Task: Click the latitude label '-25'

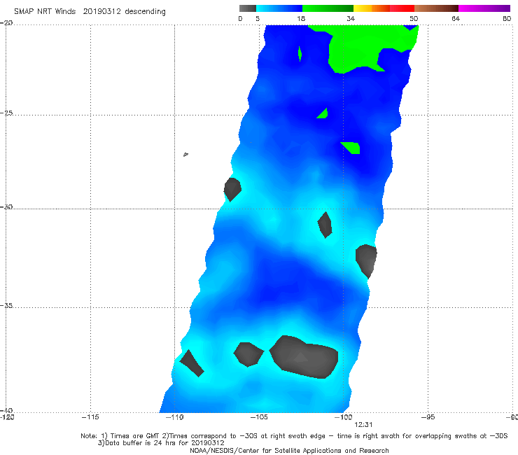Action: point(6,113)
